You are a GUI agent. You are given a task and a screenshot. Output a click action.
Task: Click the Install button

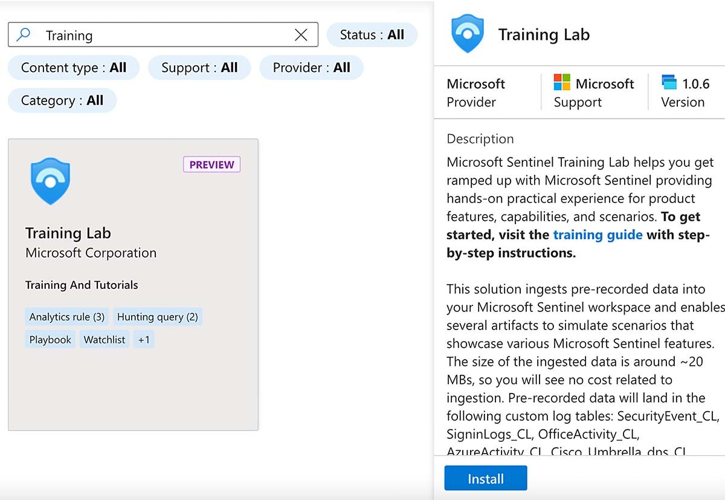point(485,478)
